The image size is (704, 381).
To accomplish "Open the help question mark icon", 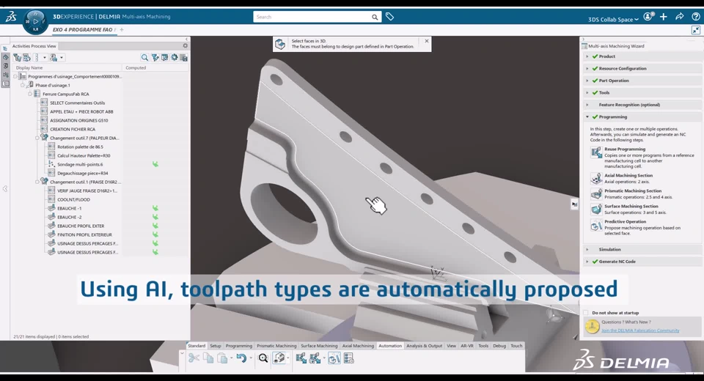I will tap(695, 17).
